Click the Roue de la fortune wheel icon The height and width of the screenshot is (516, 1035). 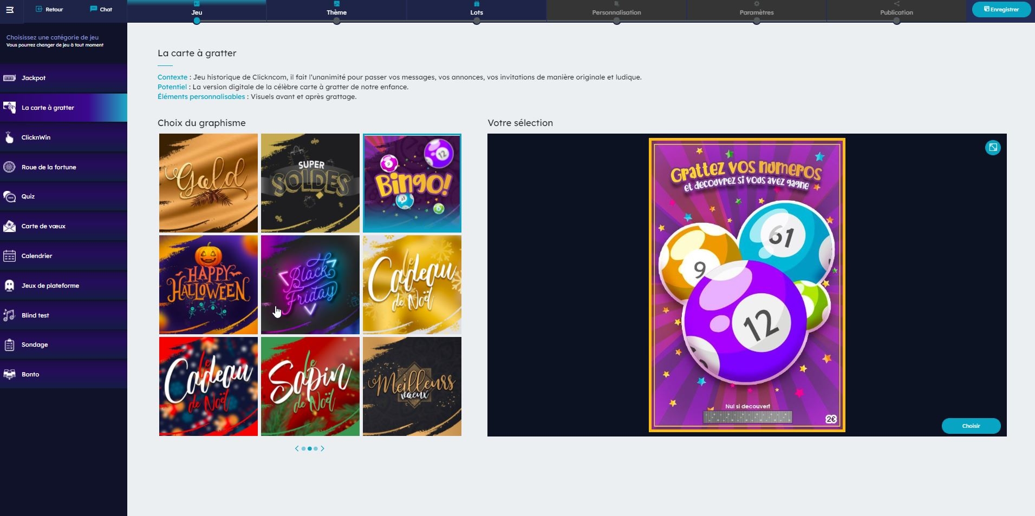click(9, 167)
